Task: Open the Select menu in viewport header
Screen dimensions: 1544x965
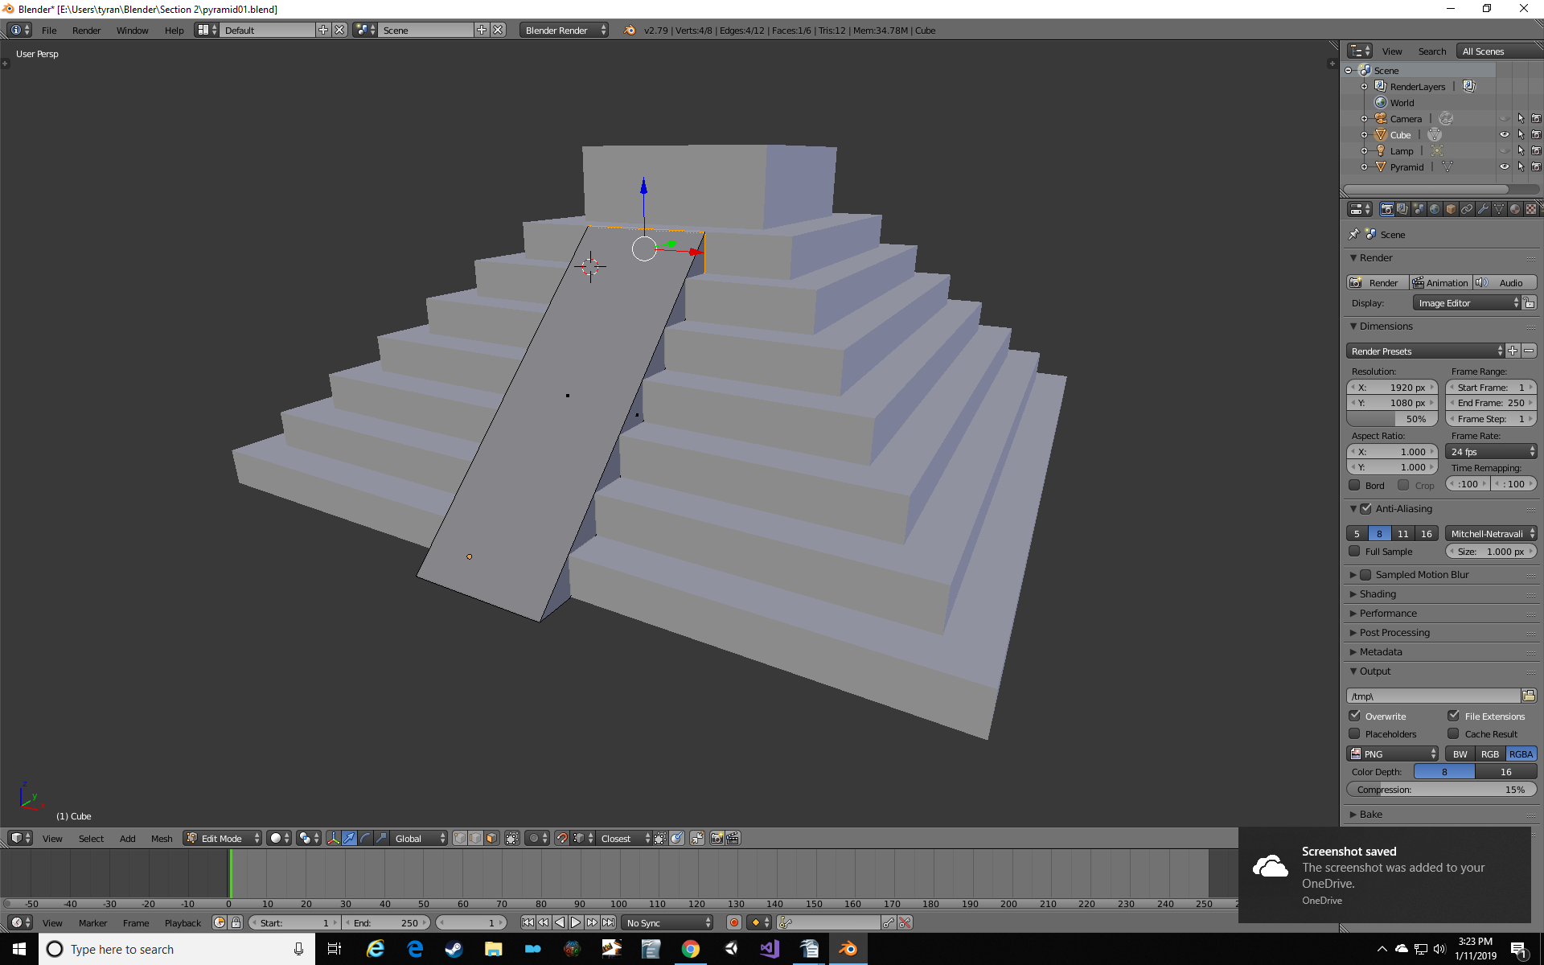Action: [x=91, y=838]
